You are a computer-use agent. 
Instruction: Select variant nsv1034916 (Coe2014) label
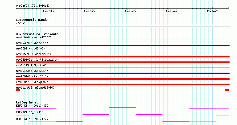(32, 43)
